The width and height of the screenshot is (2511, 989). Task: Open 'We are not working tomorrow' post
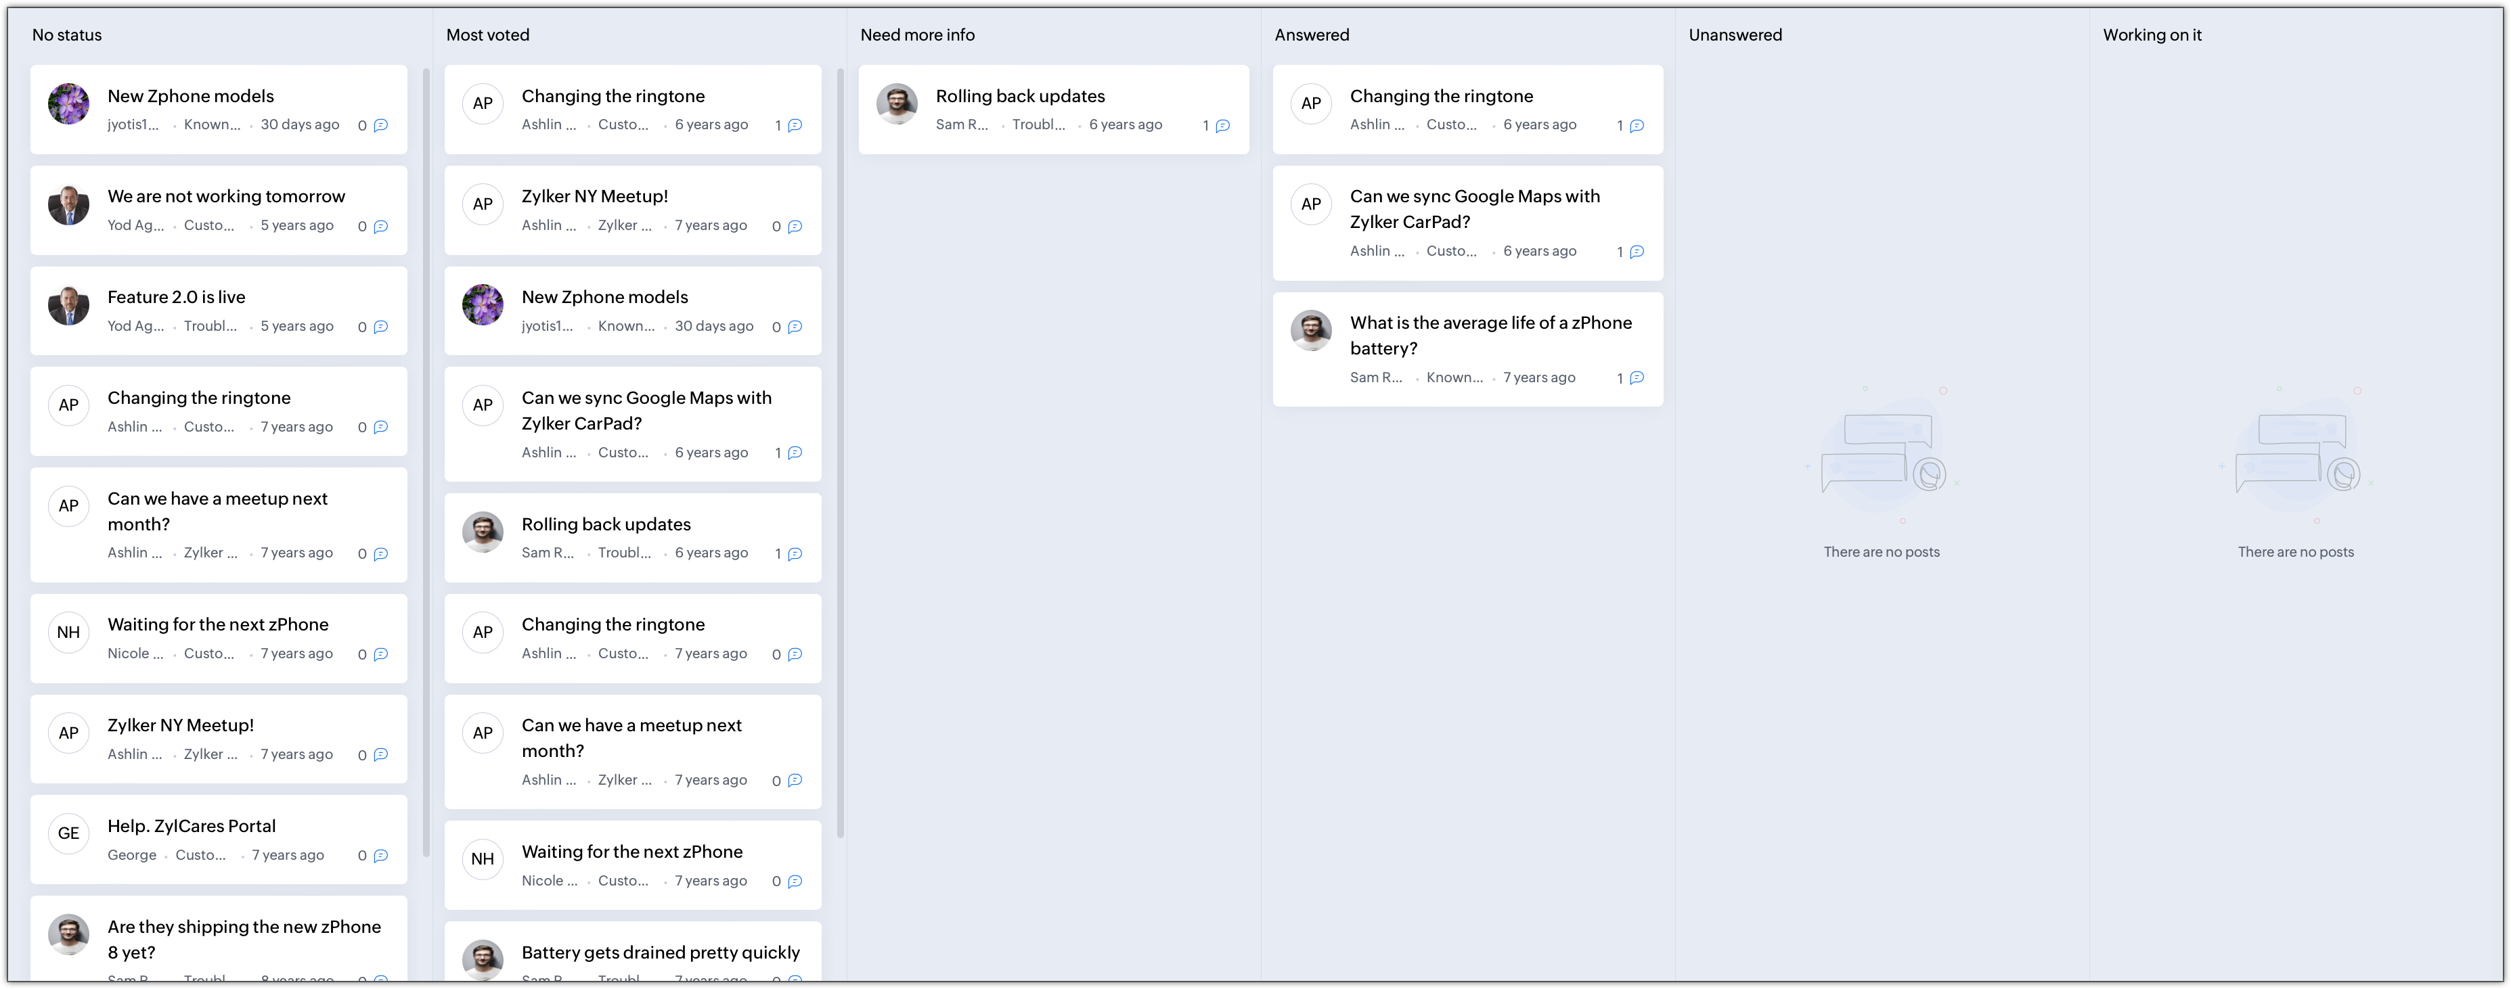[226, 196]
